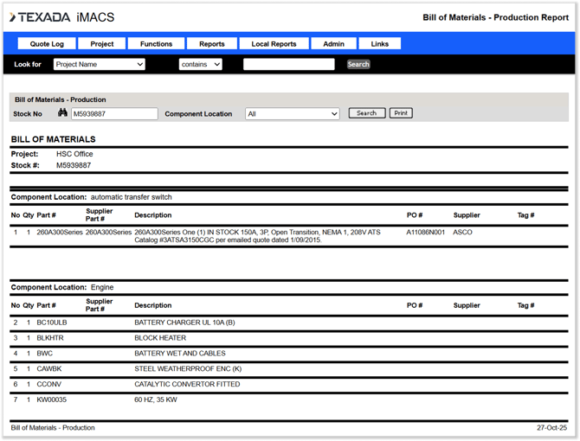Open the Admin menu
Viewport: 580px width, 441px height.
click(x=333, y=44)
